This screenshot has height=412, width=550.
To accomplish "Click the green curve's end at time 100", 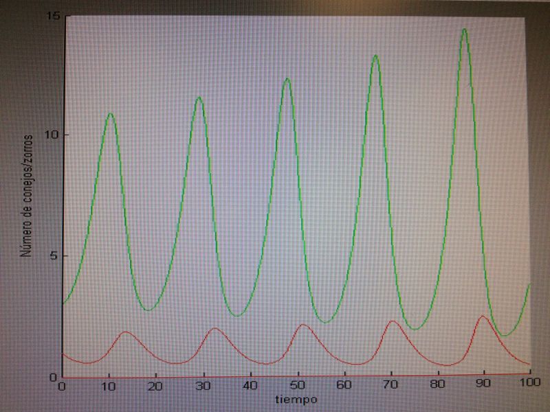I will 529,284.
